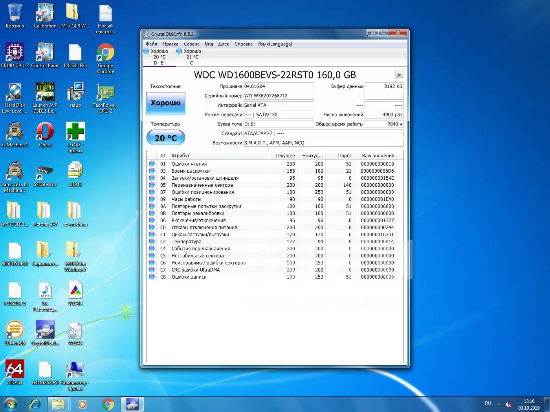Open the Правка menu

tap(170, 44)
